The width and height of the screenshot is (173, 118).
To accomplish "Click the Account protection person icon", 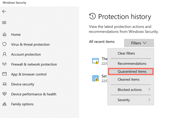I will (4, 54).
